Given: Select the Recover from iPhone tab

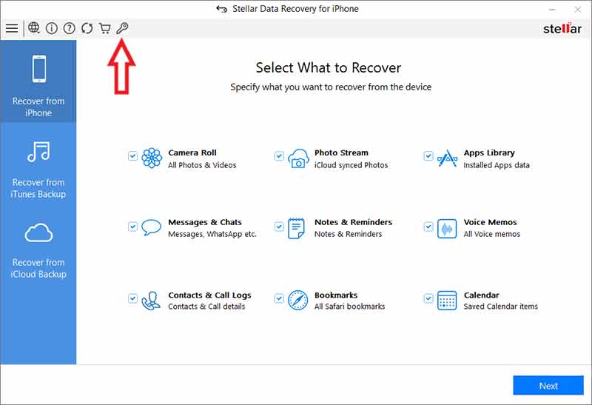Looking at the screenshot, I should (38, 83).
